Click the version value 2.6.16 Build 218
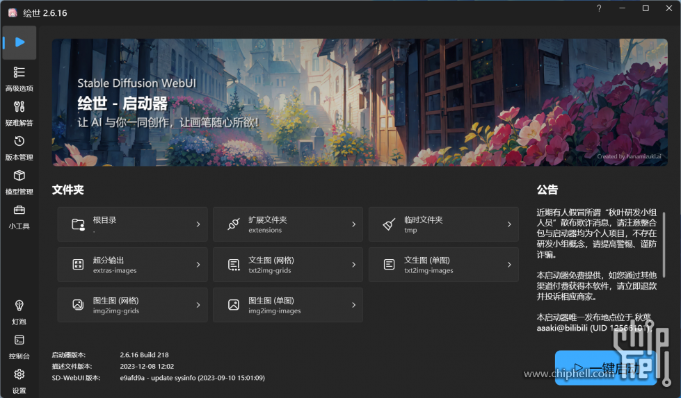 coord(144,355)
